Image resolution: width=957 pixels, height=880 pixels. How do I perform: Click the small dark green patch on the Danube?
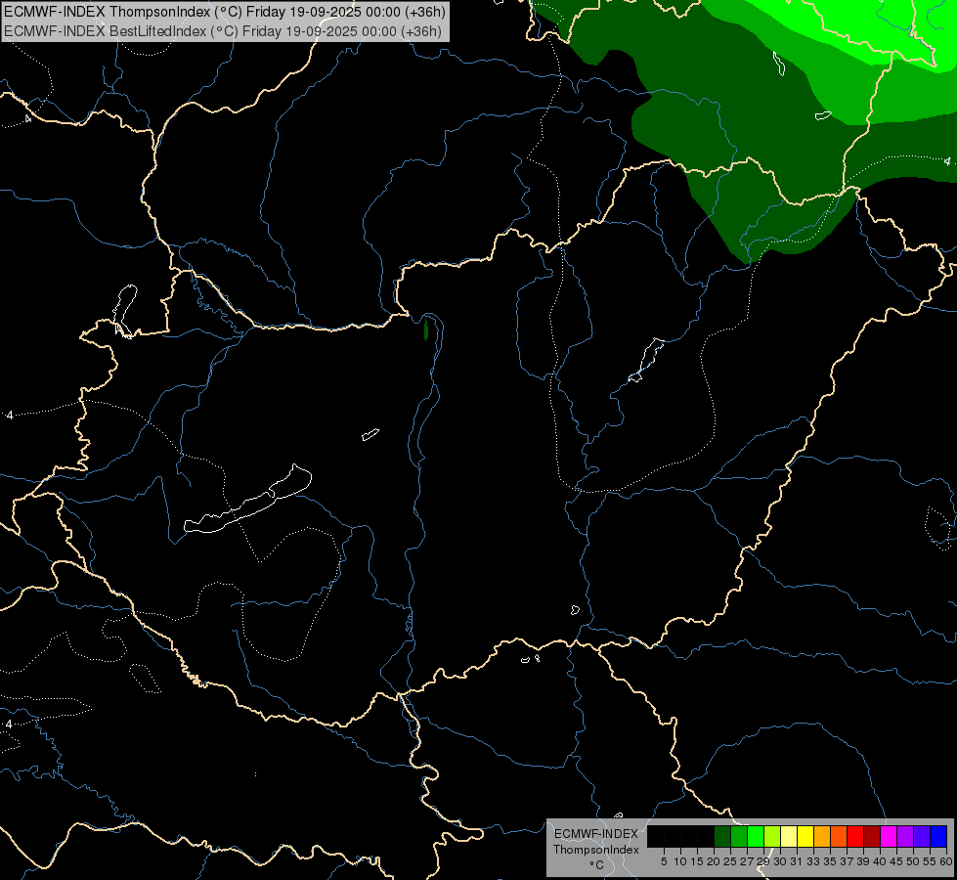click(426, 330)
